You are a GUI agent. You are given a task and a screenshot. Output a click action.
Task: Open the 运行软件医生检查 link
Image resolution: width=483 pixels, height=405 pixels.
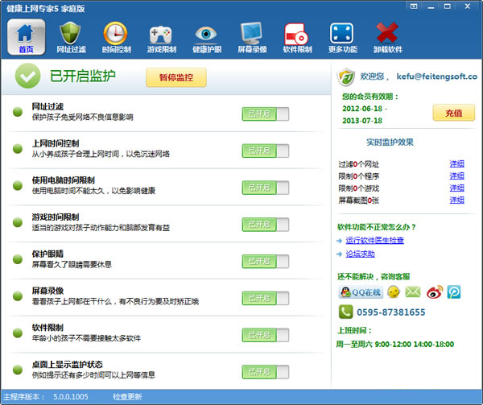[x=374, y=240]
